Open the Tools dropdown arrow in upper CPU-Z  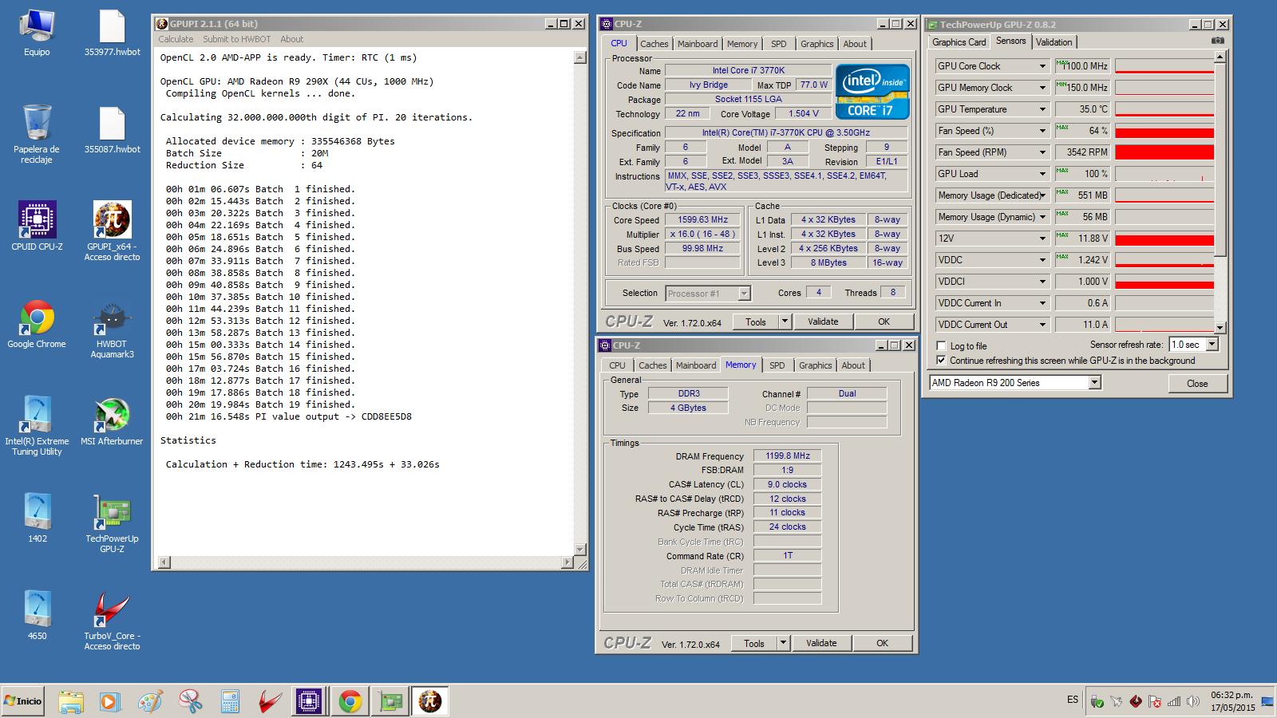[785, 322]
